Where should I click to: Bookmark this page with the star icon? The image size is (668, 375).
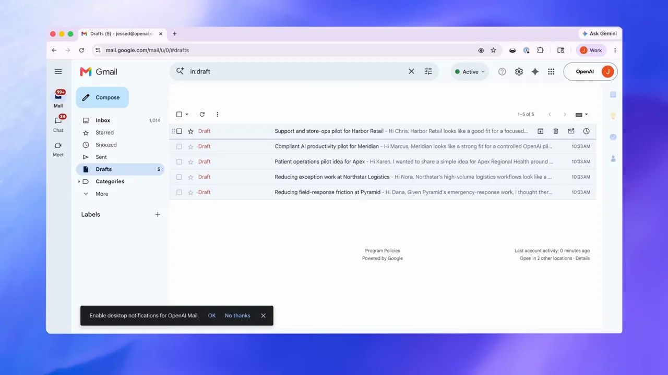coord(493,51)
